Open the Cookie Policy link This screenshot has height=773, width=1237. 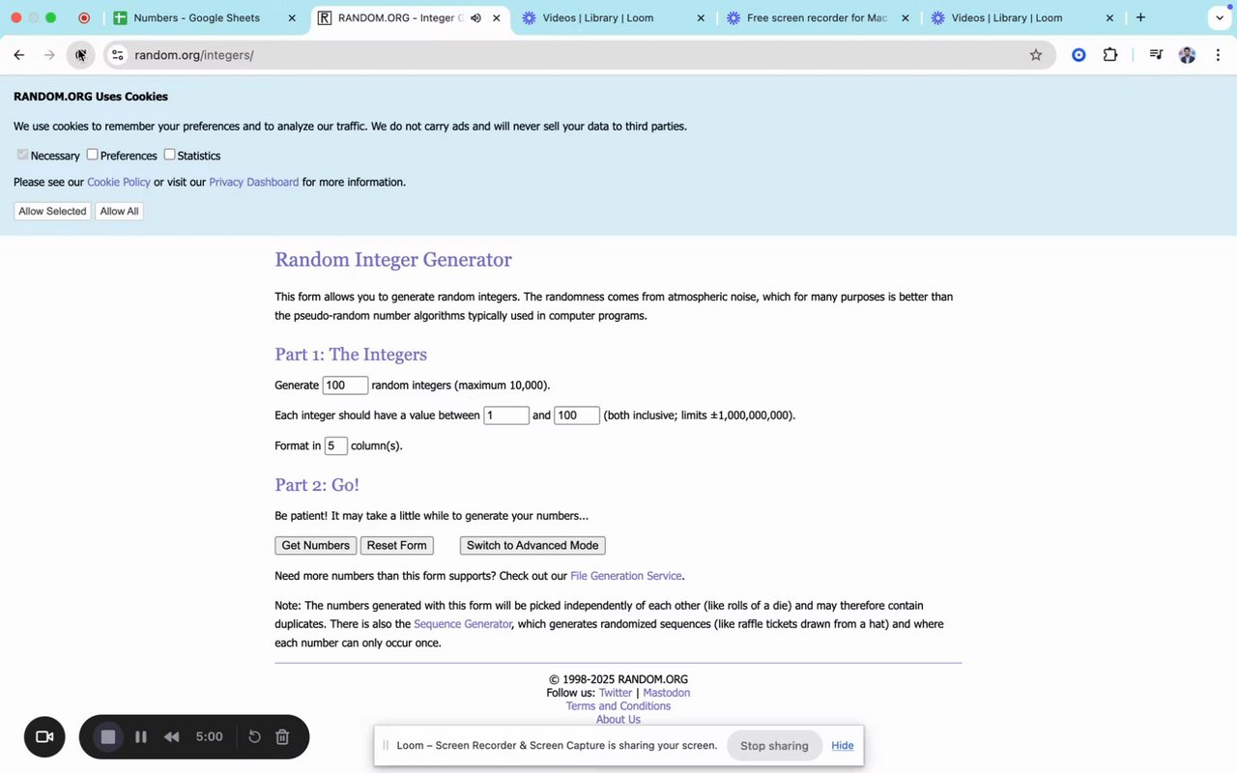tap(119, 182)
